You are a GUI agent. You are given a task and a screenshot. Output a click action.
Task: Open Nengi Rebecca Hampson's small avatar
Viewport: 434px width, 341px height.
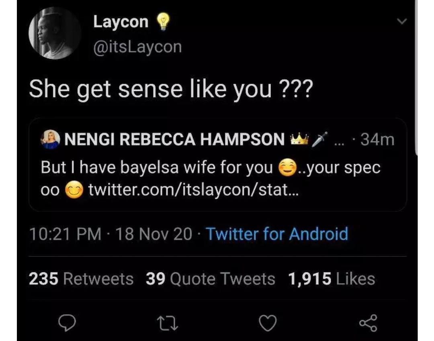click(x=50, y=140)
